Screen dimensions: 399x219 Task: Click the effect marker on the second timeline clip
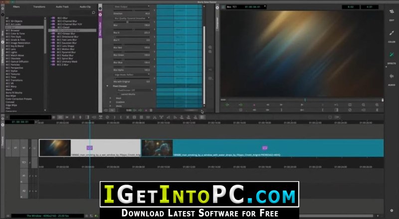pyautogui.click(x=265, y=148)
